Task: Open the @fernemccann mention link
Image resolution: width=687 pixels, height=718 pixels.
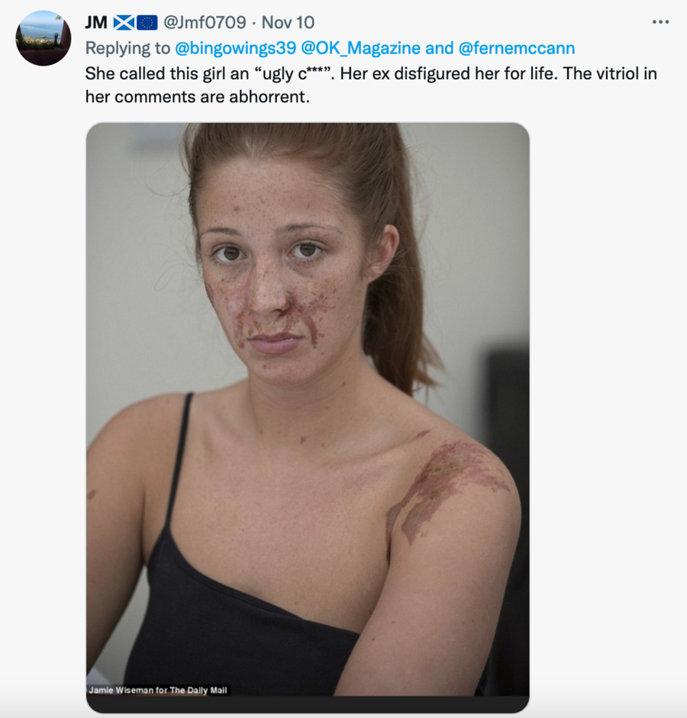Action: (x=517, y=48)
